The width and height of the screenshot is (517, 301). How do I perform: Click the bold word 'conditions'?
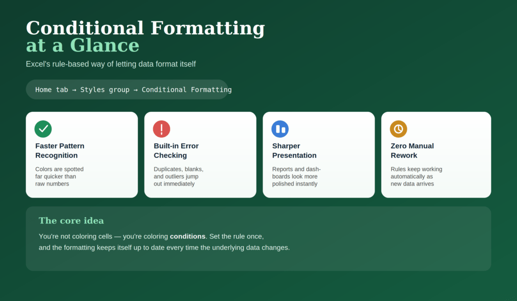(188, 236)
